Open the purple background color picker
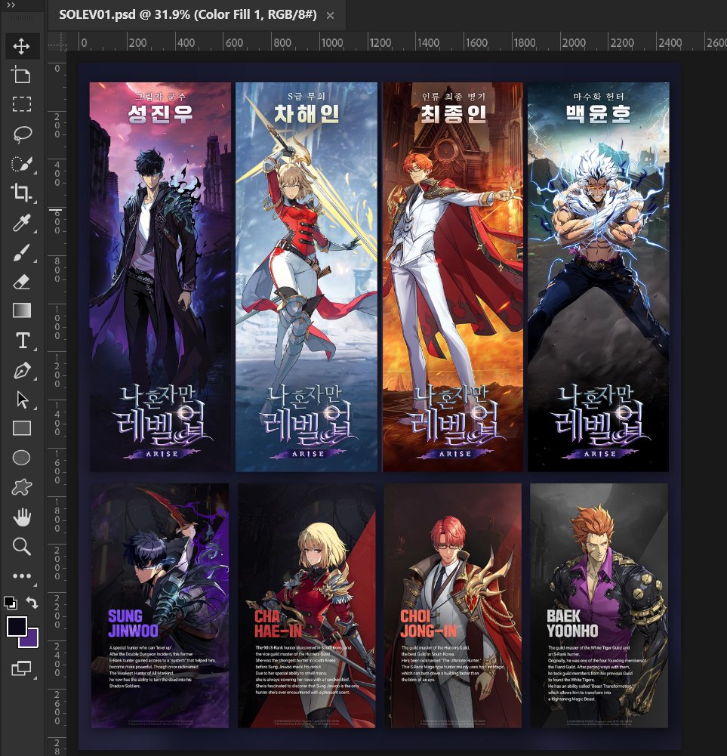727x756 pixels. click(32, 640)
